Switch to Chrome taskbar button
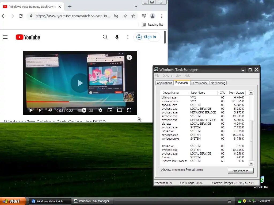The image size is (274, 205). [50, 201]
